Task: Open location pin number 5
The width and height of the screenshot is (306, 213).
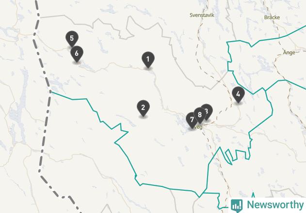Action: click(72, 39)
